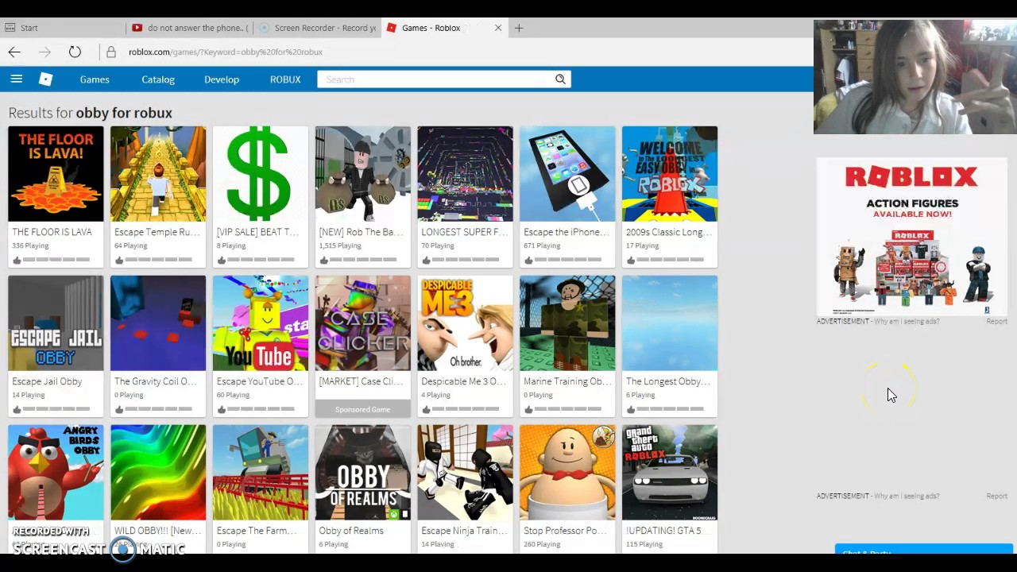
Task: Open the Rob The Bank game thumbnail
Action: pyautogui.click(x=363, y=174)
